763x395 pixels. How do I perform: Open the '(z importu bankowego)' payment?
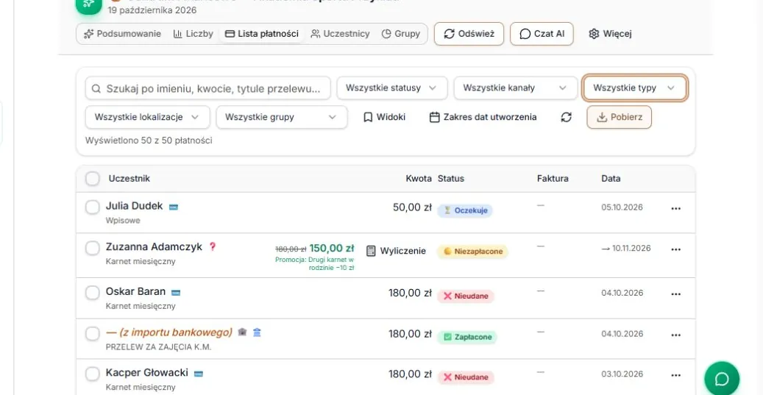point(168,332)
